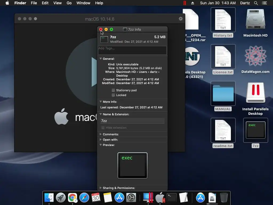Screen dimensions: 273x205
Task: Click the exec preview thumbnail
Action: pos(132,165)
